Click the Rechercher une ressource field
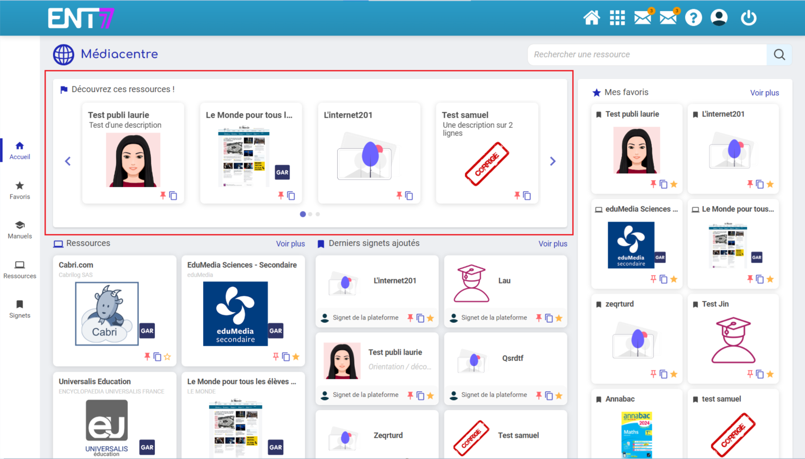This screenshot has width=805, height=459. pyautogui.click(x=647, y=55)
